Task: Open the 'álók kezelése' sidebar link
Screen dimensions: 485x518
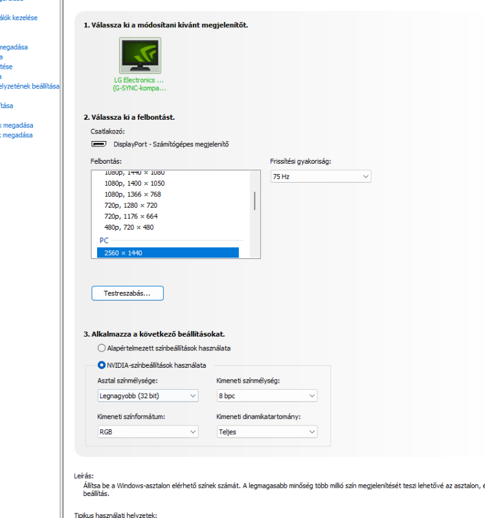Action: coord(19,17)
